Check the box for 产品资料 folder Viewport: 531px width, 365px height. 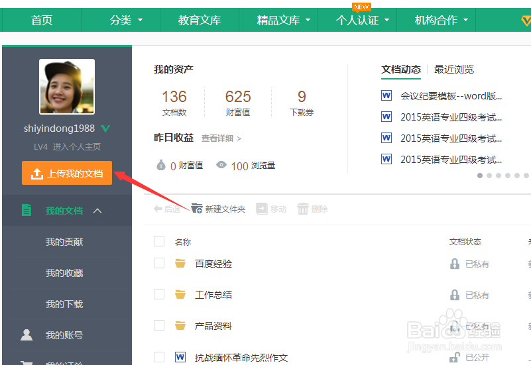coord(159,325)
